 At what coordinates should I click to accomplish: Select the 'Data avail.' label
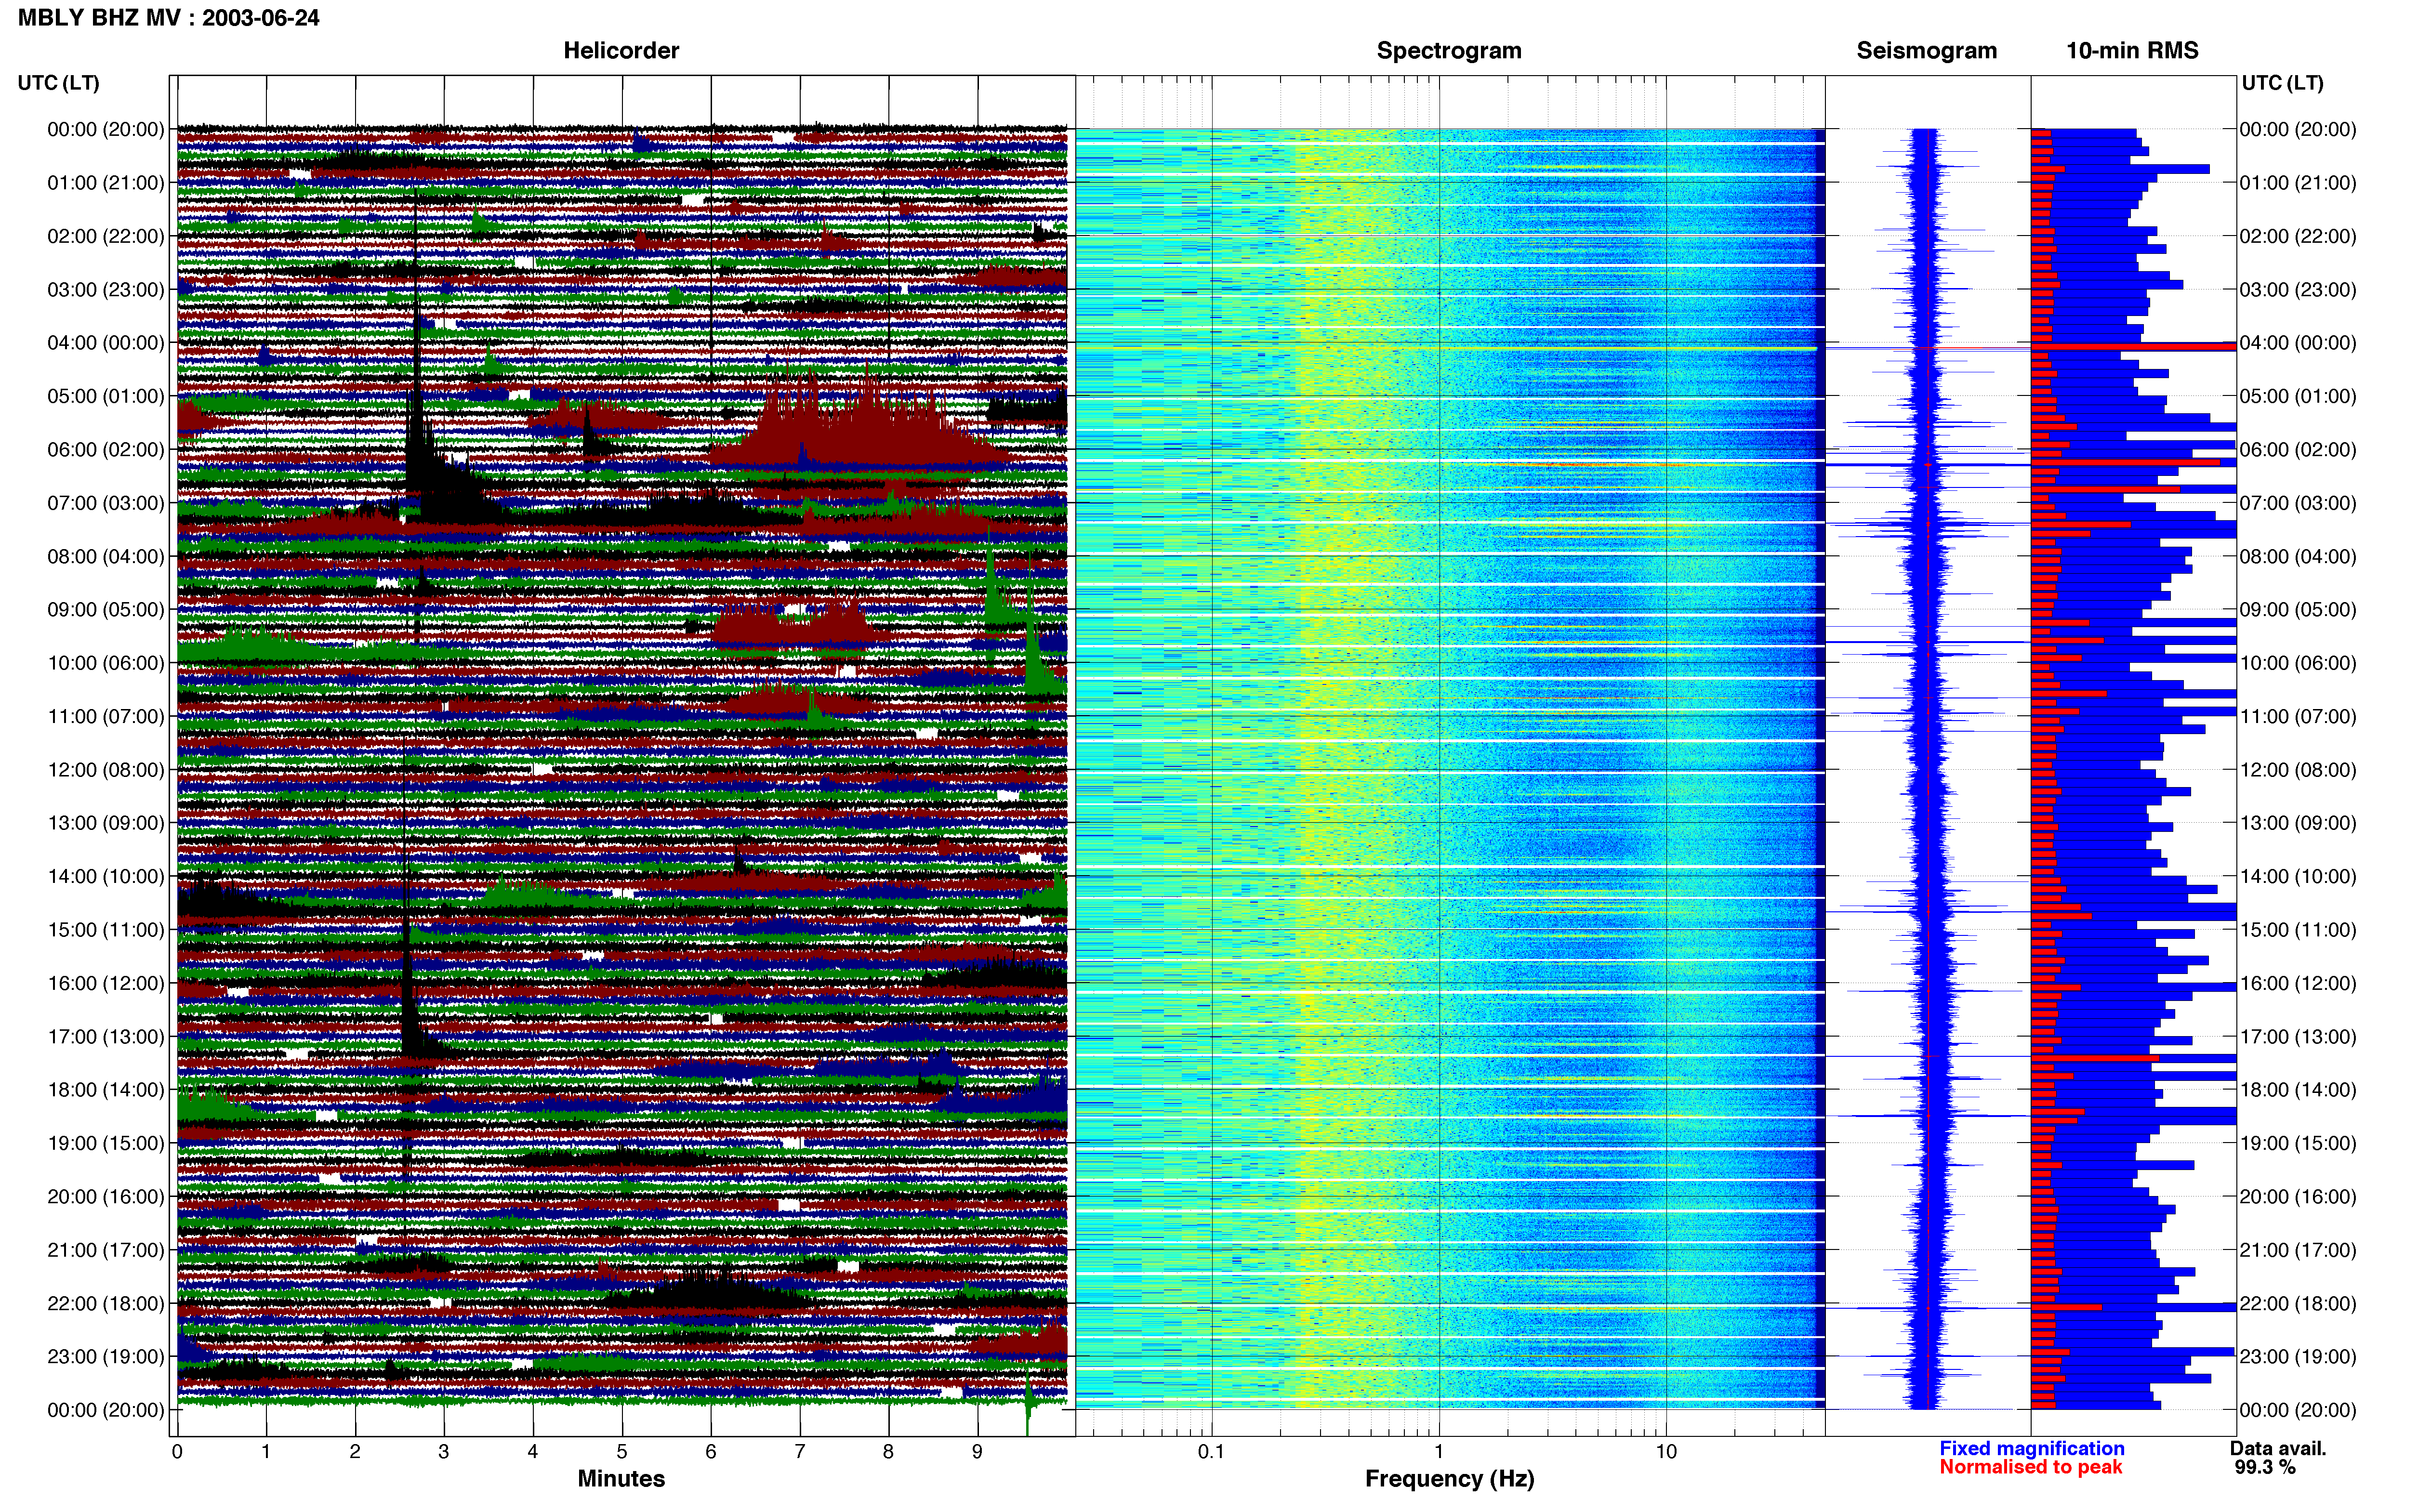2278,1448
